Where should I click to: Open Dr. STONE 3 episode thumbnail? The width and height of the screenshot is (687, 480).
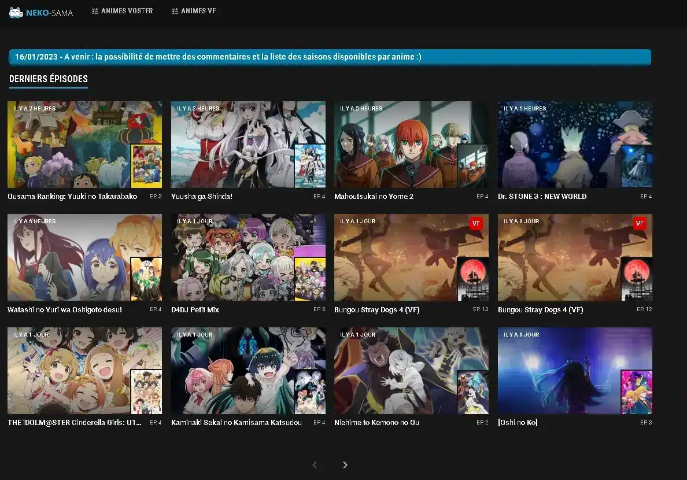(x=575, y=145)
